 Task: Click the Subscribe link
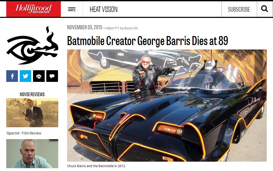coord(239,9)
